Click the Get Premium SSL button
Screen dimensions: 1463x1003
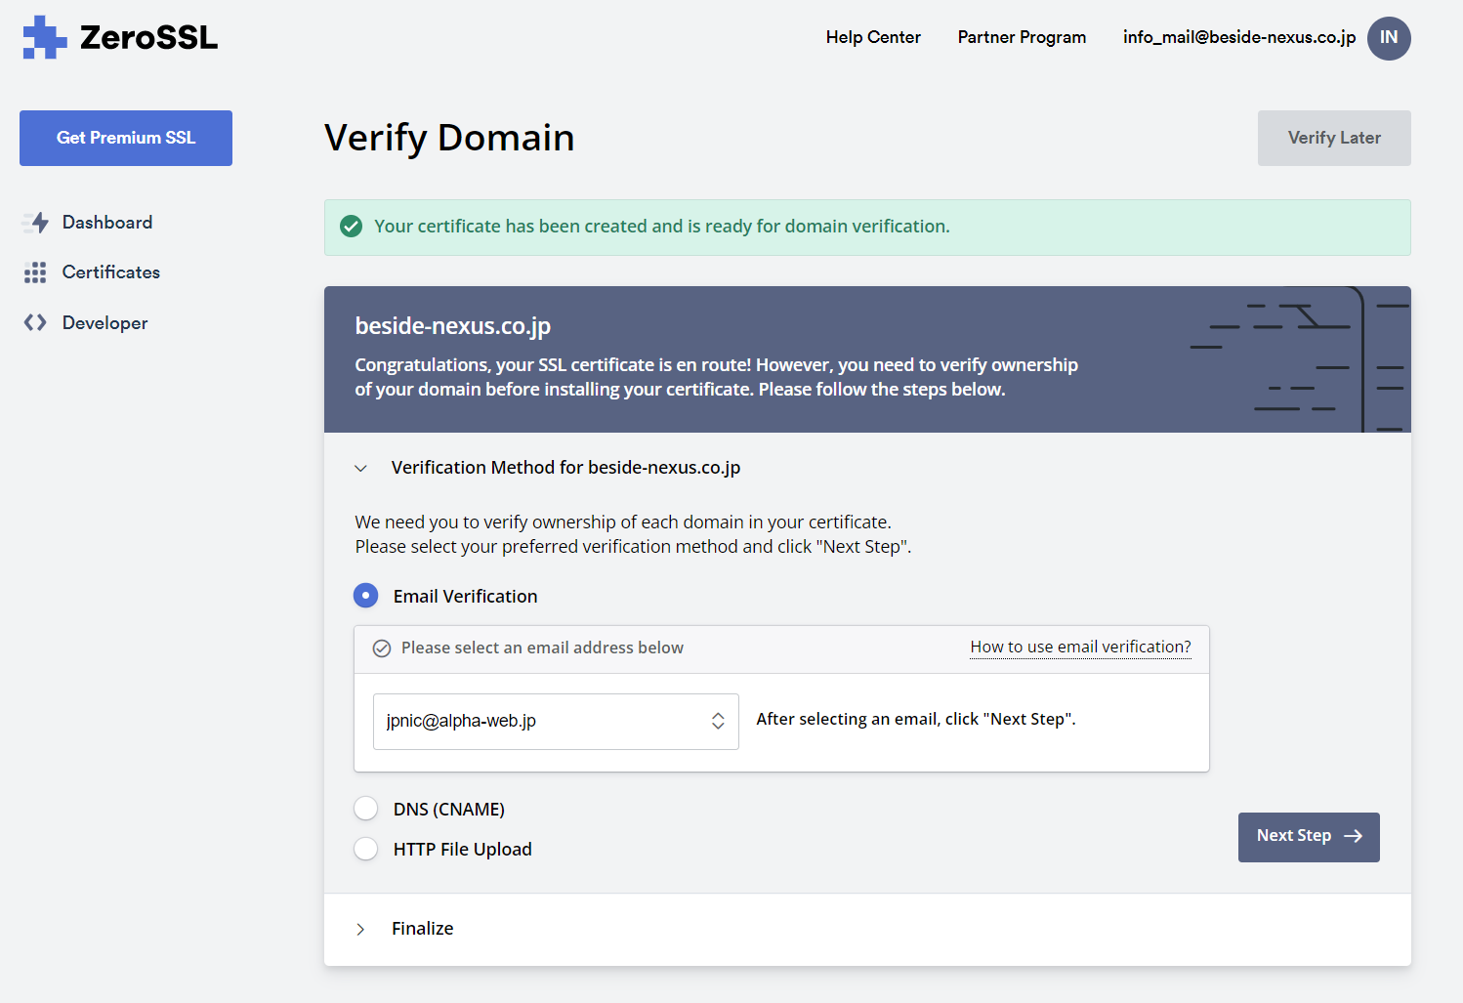click(125, 138)
